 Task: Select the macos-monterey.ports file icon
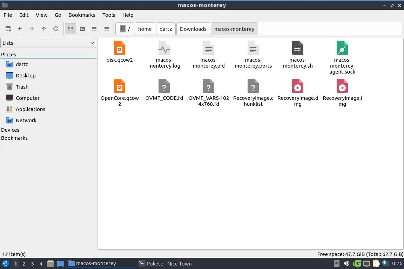click(253, 48)
